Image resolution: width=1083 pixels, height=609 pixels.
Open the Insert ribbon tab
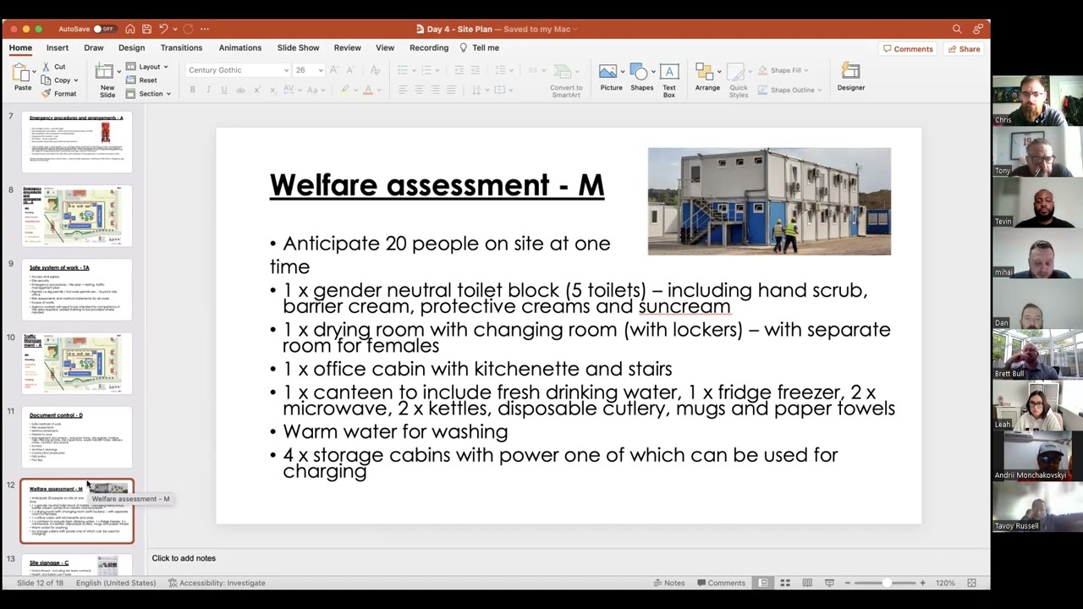58,48
